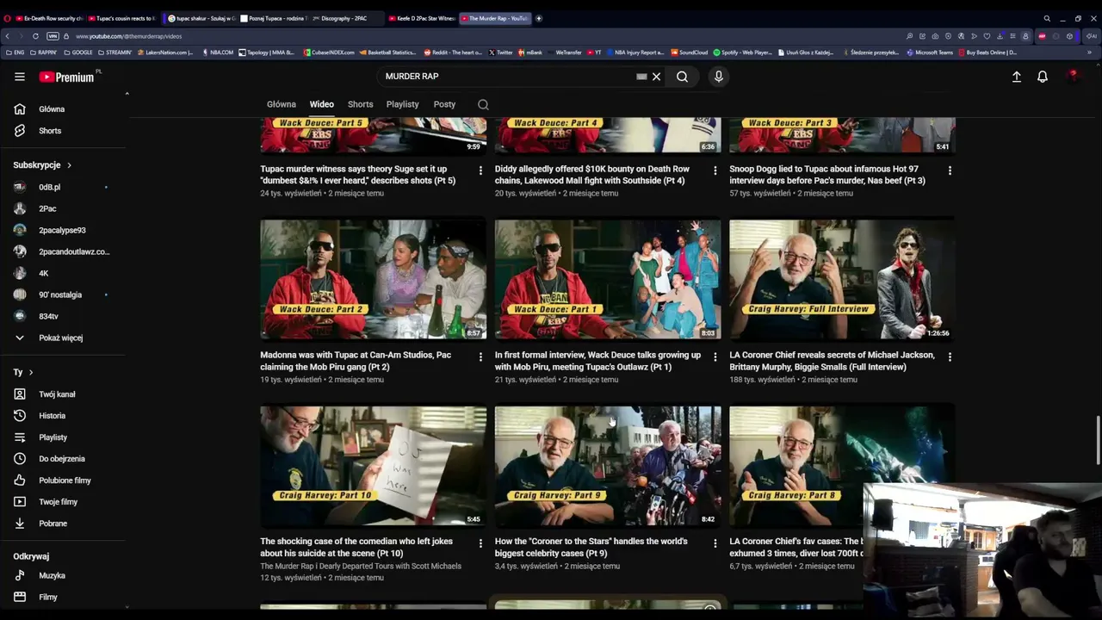Open the NBA.COM bookmark
Viewport: 1102px width, 620px height.
point(218,53)
